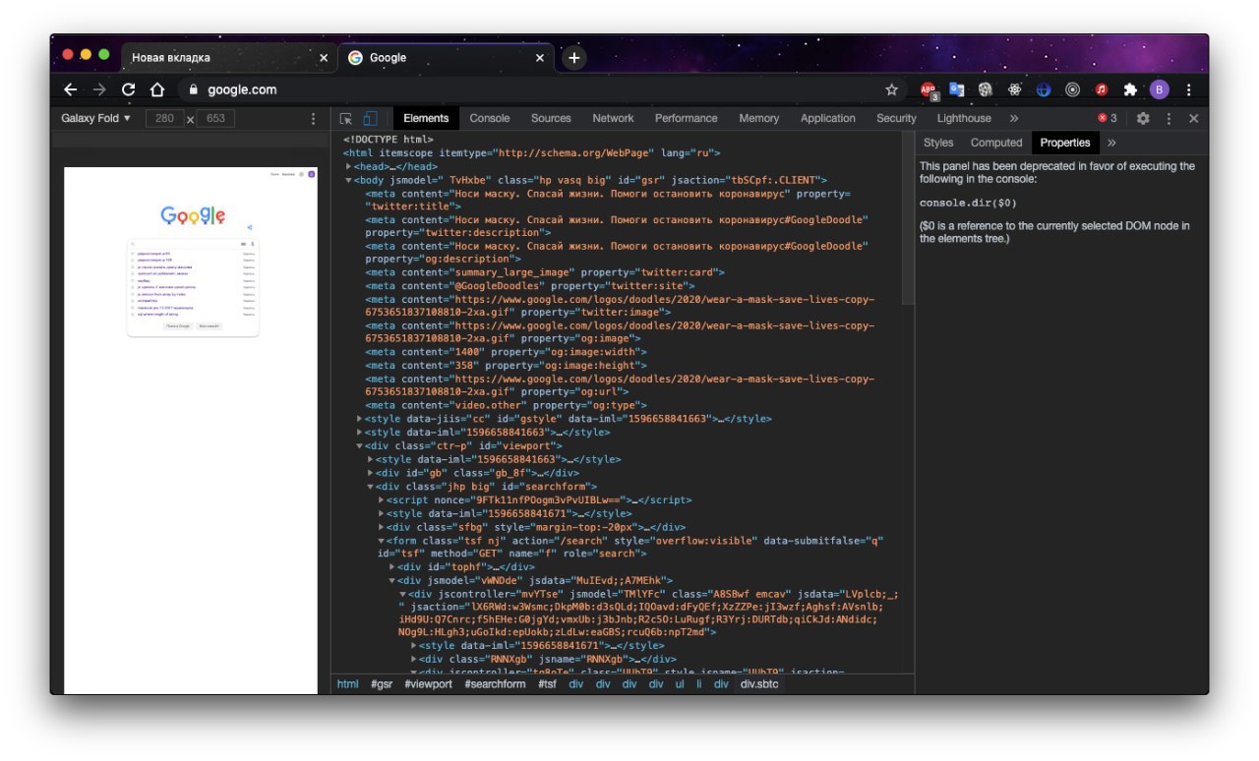Click the lock icon beside google.com
Viewport: 1259px width, 761px height.
(x=193, y=89)
